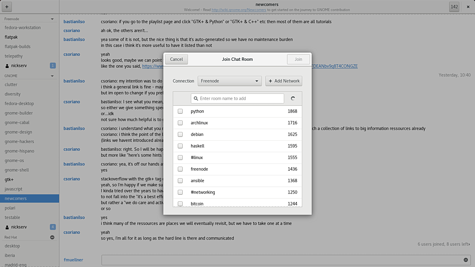Image resolution: width=475 pixels, height=267 pixels.
Task: Switch to the gnome-shell room
Action: (17, 170)
